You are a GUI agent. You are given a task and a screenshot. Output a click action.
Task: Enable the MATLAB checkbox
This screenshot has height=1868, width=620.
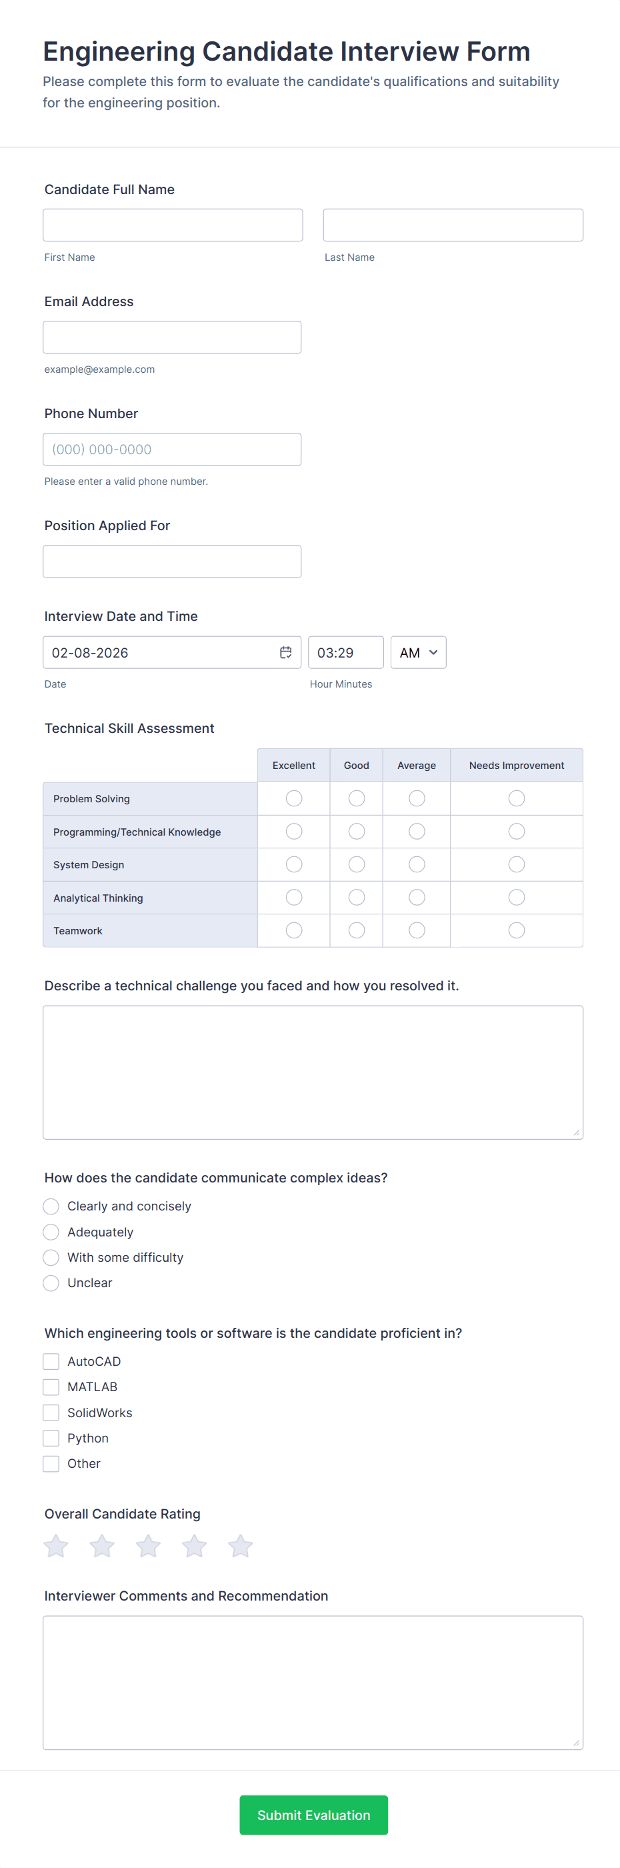[51, 1386]
